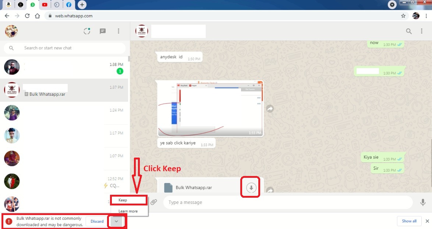Screen dimensions: 432x229
Task: Bookmark this page with star icon
Action: 403,16
